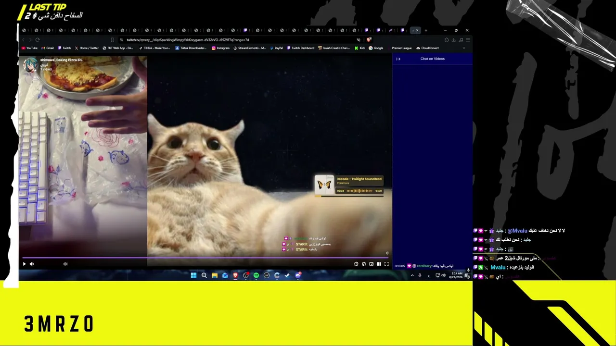Toggle theatre mode on the clip player

(x=379, y=264)
